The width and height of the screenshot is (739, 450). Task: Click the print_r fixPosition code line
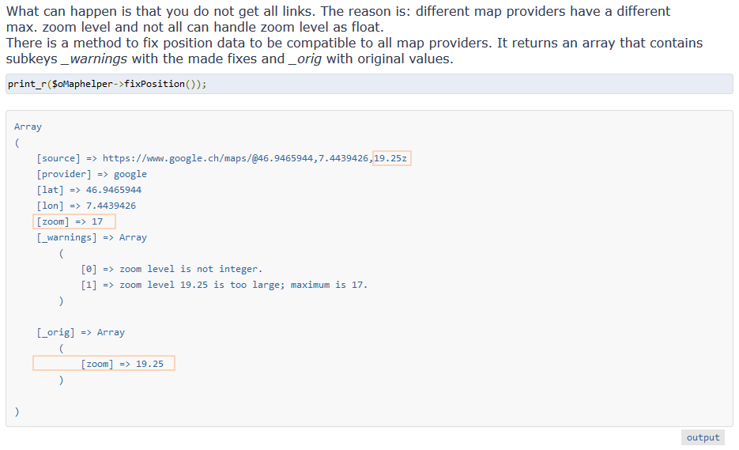(x=107, y=84)
